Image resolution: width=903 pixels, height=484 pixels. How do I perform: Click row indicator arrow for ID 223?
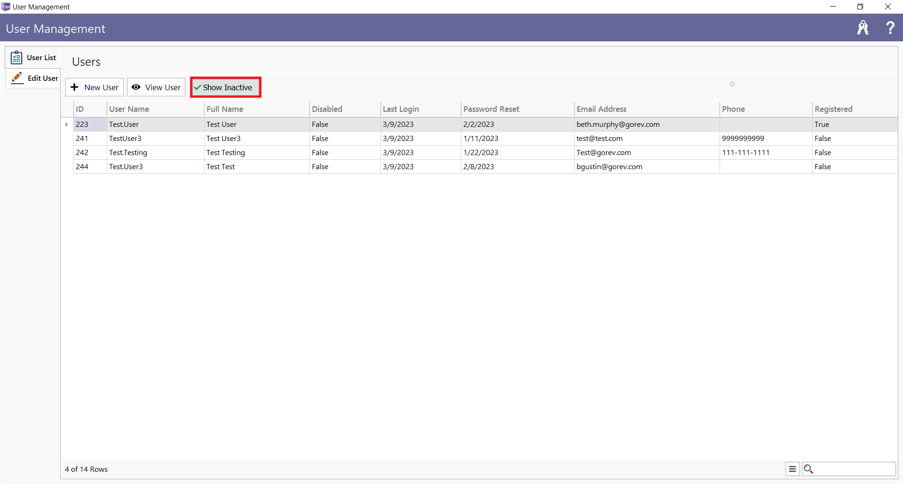tap(67, 125)
